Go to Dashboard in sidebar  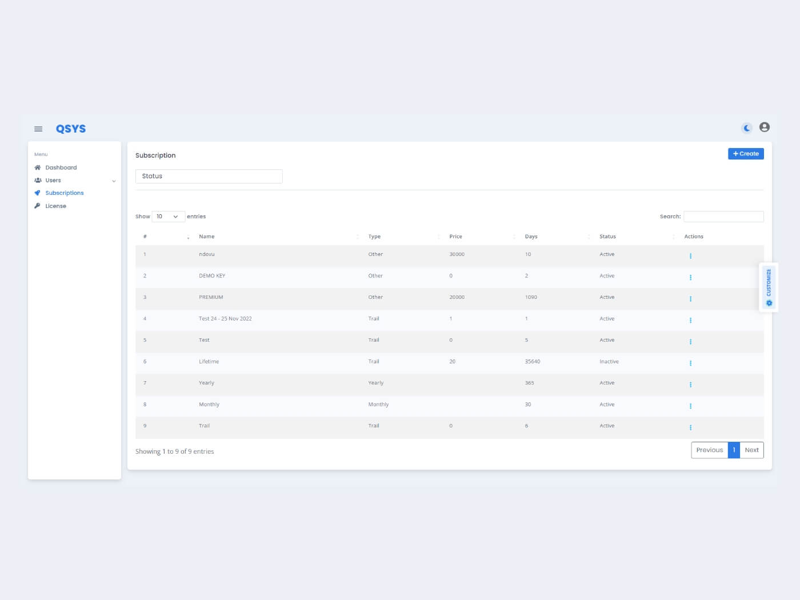[x=61, y=167]
